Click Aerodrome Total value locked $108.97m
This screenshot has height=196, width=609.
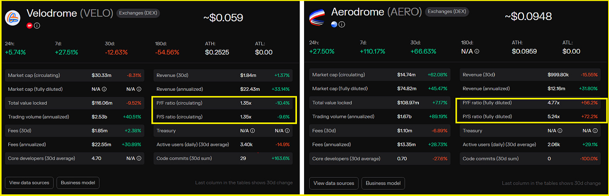pyautogui.click(x=408, y=103)
